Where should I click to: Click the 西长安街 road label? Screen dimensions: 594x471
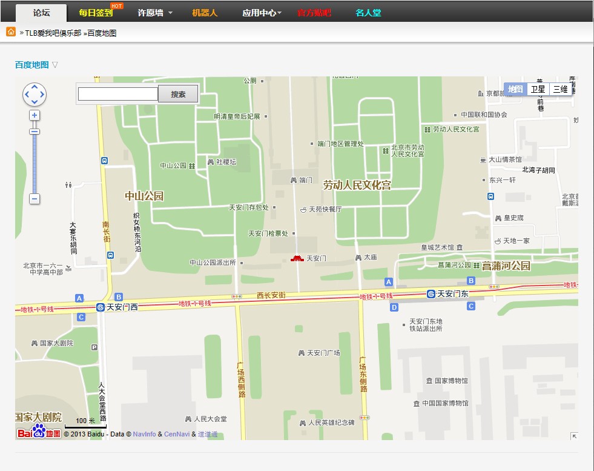point(271,295)
